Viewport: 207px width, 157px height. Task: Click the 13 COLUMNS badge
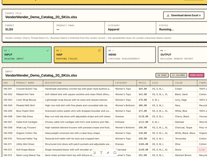(178, 75)
